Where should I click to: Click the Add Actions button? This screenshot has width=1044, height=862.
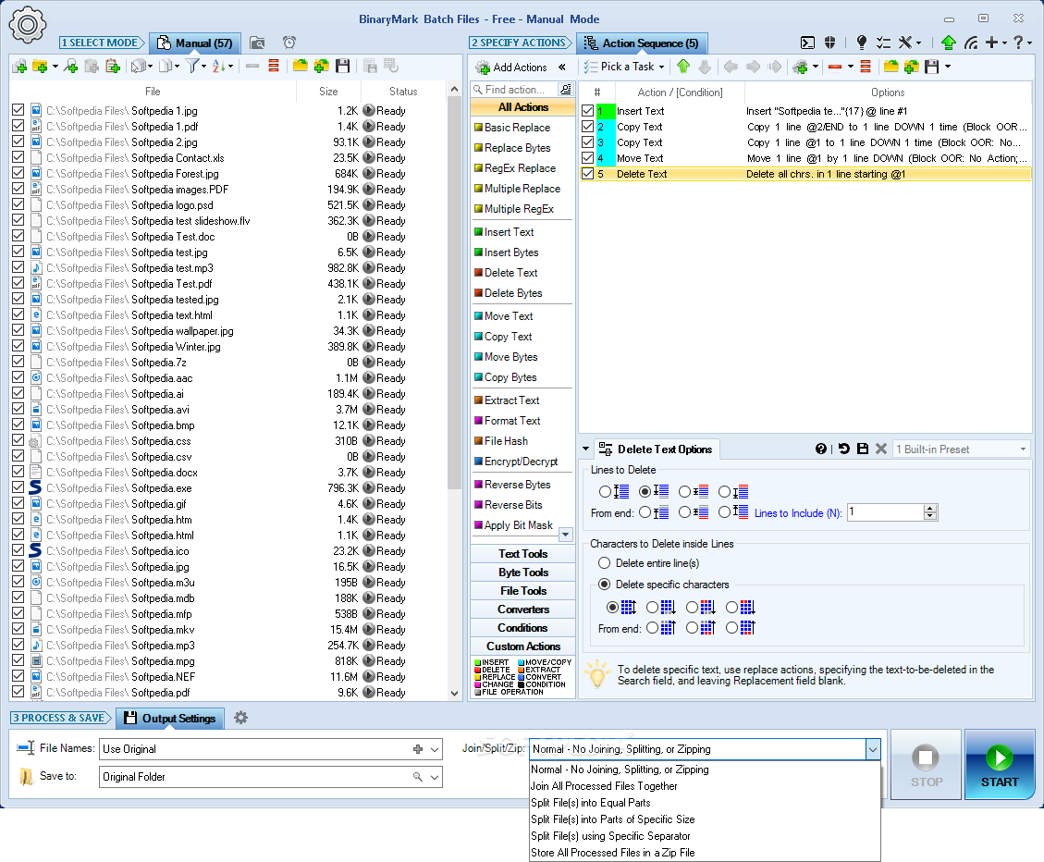511,68
